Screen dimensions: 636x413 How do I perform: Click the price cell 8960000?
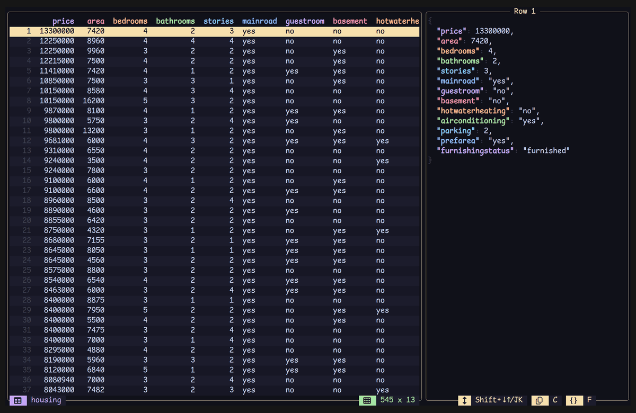pyautogui.click(x=59, y=201)
